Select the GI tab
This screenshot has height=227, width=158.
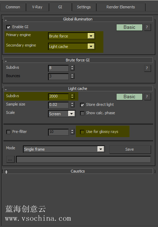[x=60, y=7]
